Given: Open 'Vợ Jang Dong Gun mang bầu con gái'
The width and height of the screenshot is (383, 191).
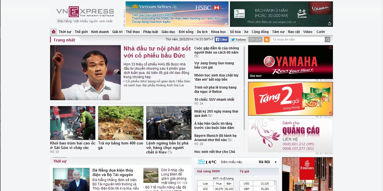Looking at the screenshot, I should coord(214,65).
